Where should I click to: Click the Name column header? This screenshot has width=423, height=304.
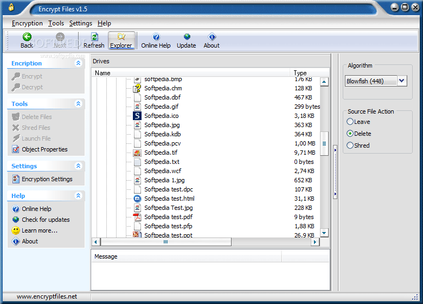tap(191, 73)
